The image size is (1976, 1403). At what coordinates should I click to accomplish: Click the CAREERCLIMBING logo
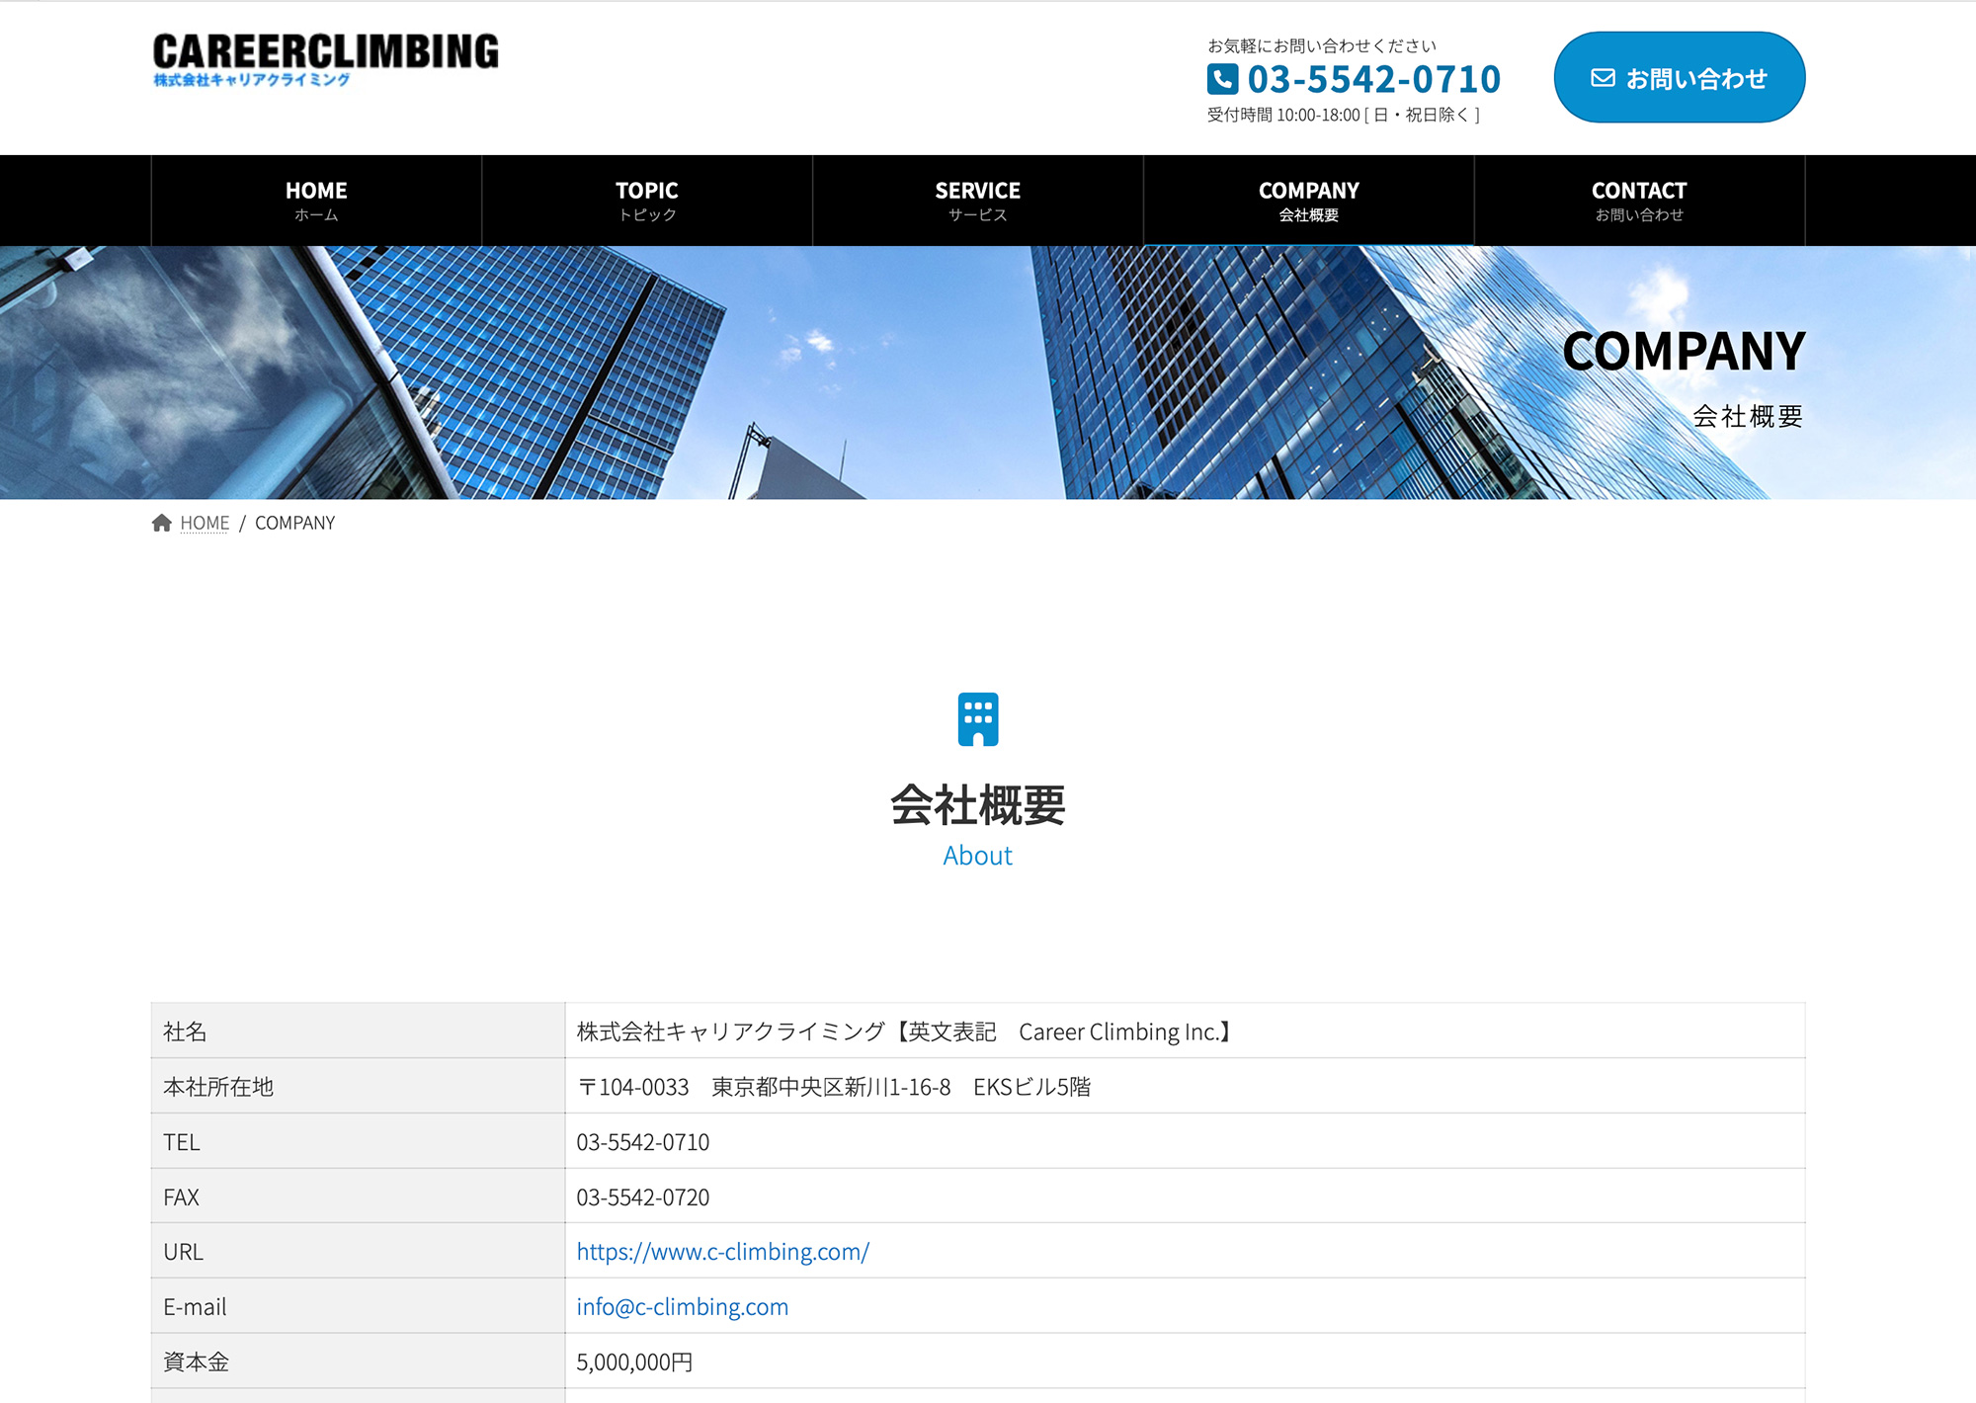pyautogui.click(x=325, y=51)
